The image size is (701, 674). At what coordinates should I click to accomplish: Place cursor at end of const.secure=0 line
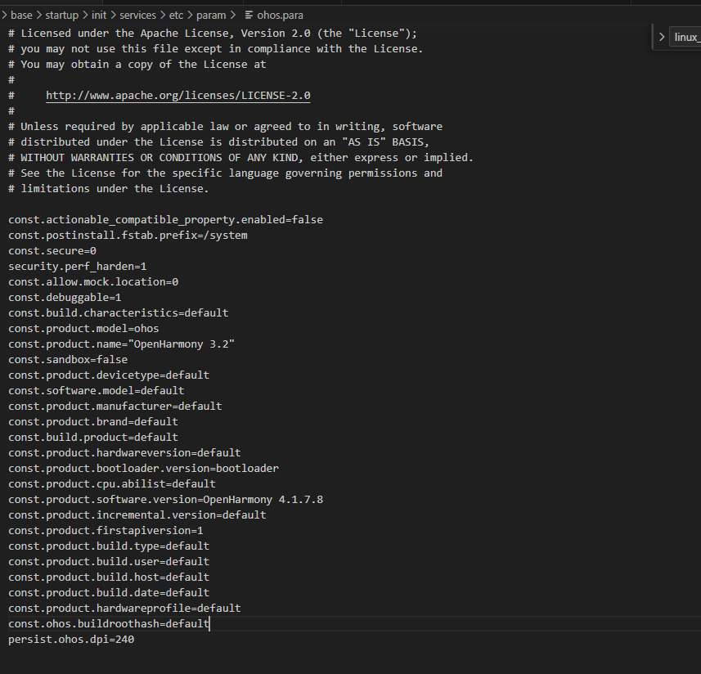point(97,251)
